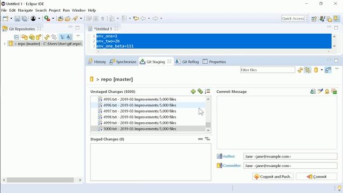Open the Window menu
This screenshot has height=193, width=343.
coord(79,10)
